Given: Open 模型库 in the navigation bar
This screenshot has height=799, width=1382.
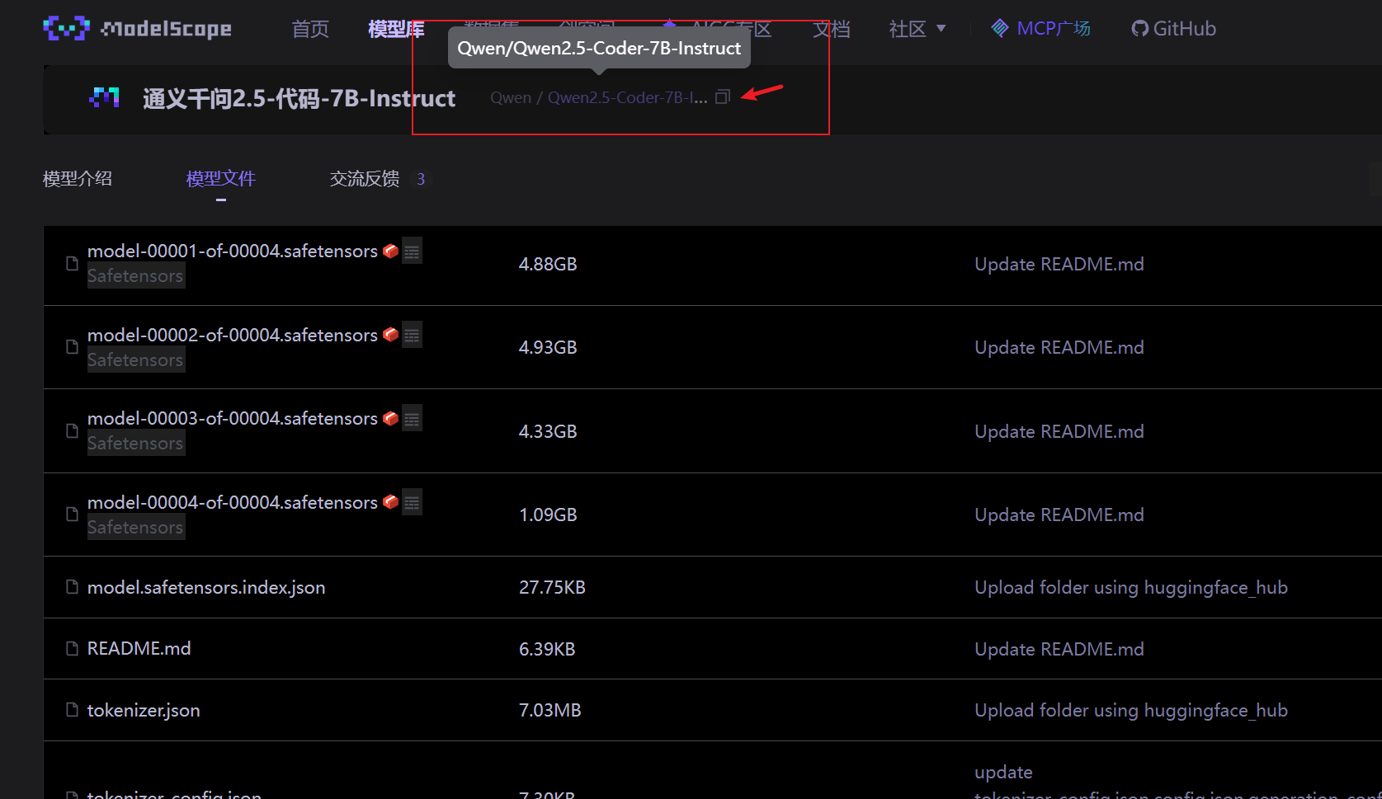Looking at the screenshot, I should point(396,29).
